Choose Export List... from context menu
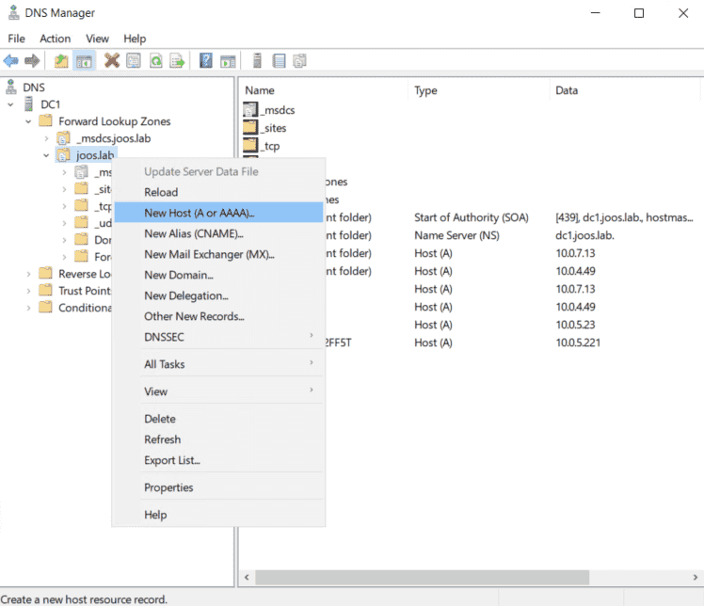704x606 pixels. coord(218,460)
